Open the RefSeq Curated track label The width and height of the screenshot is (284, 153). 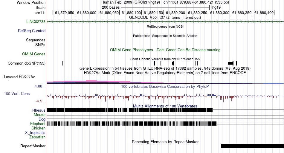coord(31,31)
